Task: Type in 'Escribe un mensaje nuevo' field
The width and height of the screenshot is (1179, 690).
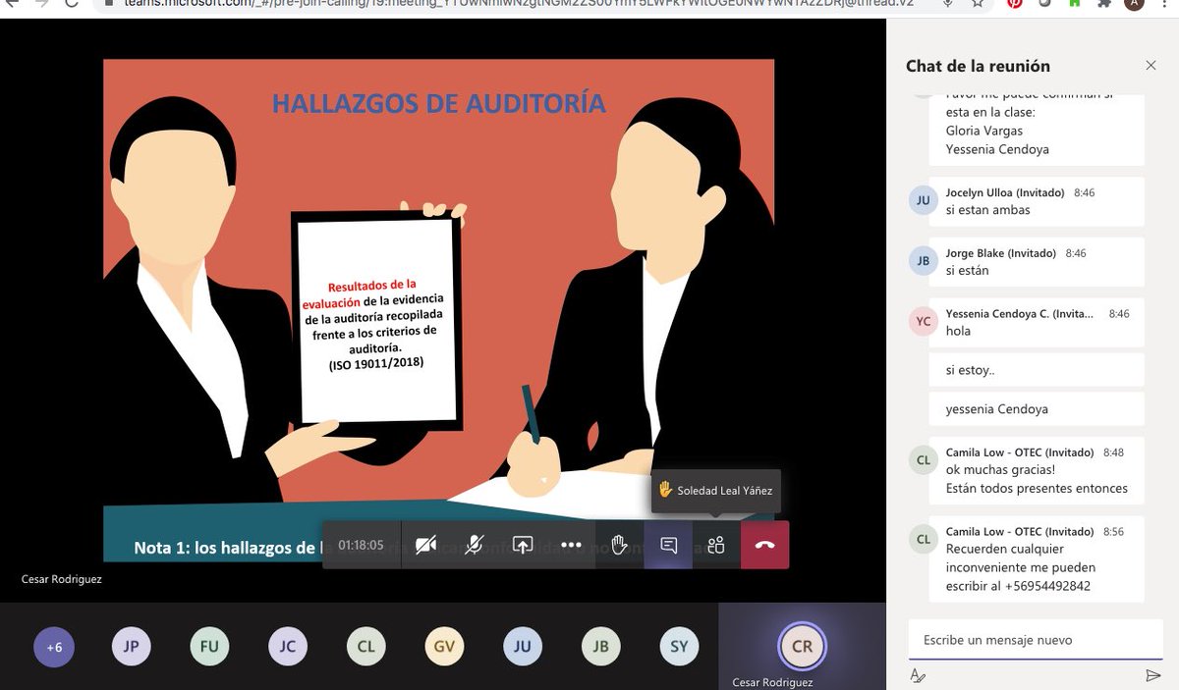Action: point(1036,640)
